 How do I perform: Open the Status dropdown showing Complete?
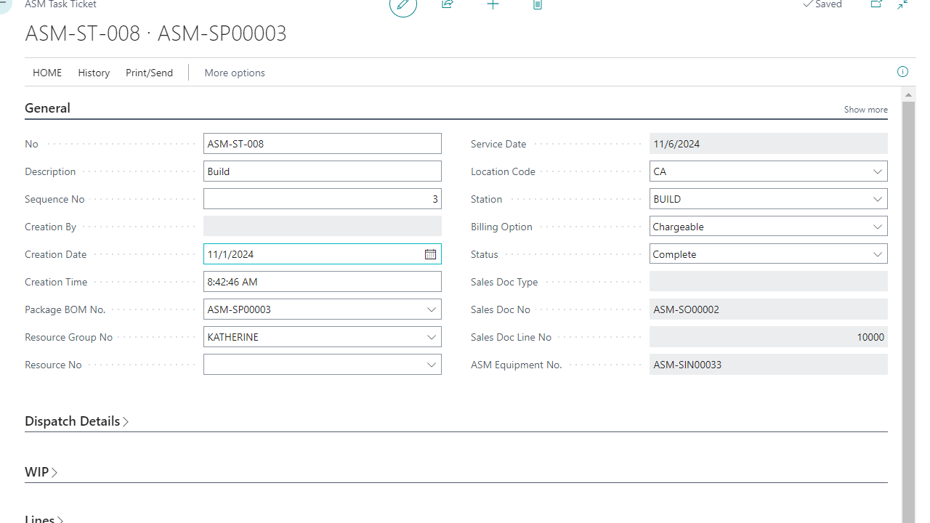click(x=877, y=254)
